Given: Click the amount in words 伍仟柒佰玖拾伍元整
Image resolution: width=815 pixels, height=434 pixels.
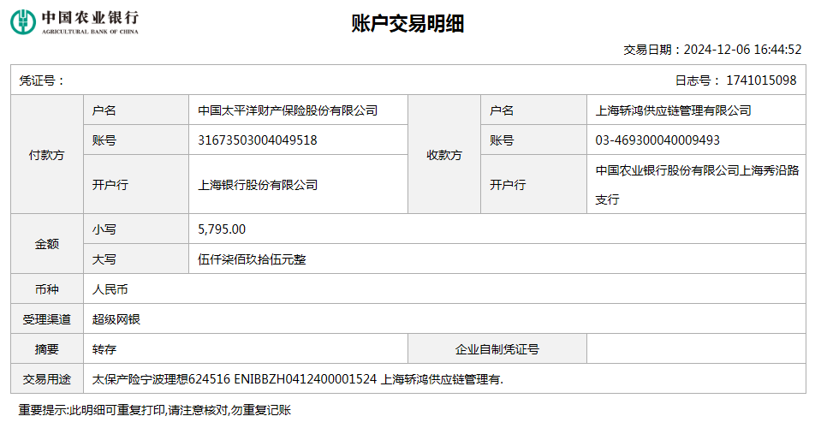Looking at the screenshot, I should pyautogui.click(x=252, y=259).
